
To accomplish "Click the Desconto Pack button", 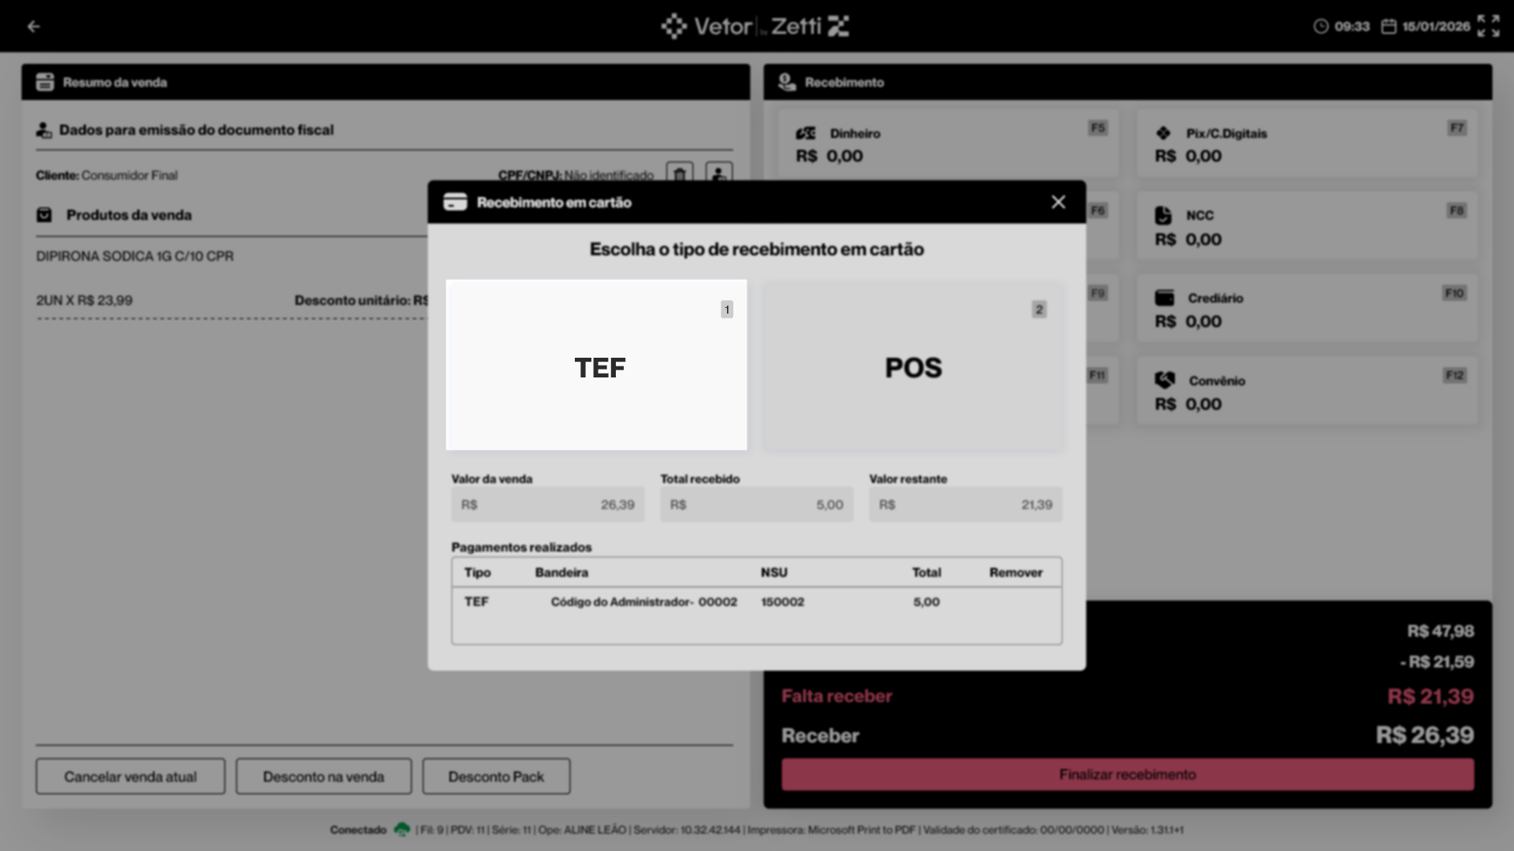I will (x=496, y=777).
